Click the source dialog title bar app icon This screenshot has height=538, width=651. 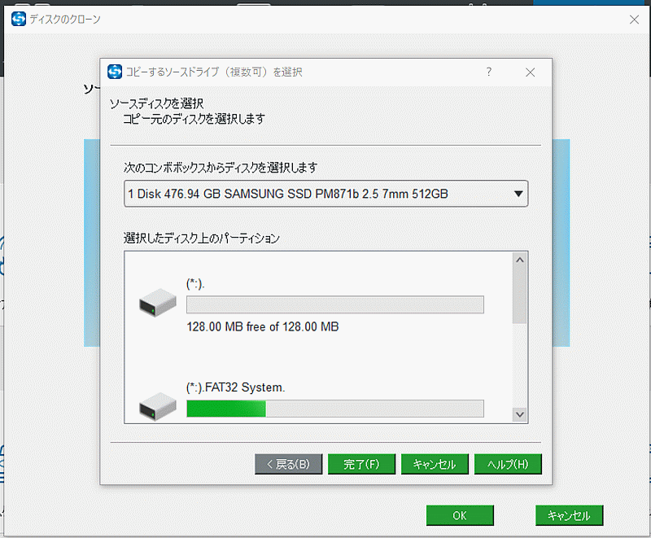[x=115, y=72]
